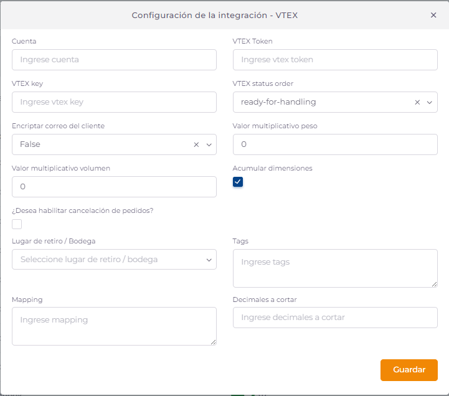Select the VTEX key text field
This screenshot has height=396, width=449.
pyautogui.click(x=114, y=102)
